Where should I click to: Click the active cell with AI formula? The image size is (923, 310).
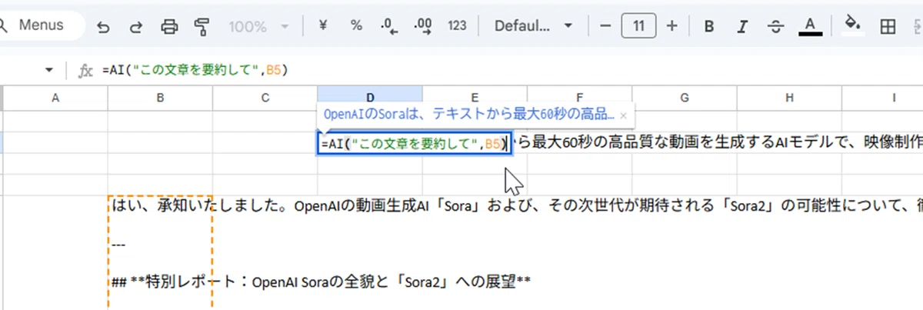pos(415,143)
